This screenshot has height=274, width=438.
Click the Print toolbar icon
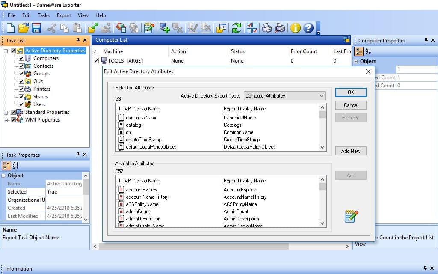pyautogui.click(x=266, y=28)
